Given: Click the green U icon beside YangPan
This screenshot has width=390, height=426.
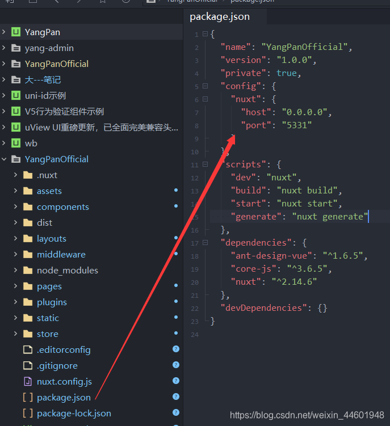Looking at the screenshot, I should tap(16, 32).
